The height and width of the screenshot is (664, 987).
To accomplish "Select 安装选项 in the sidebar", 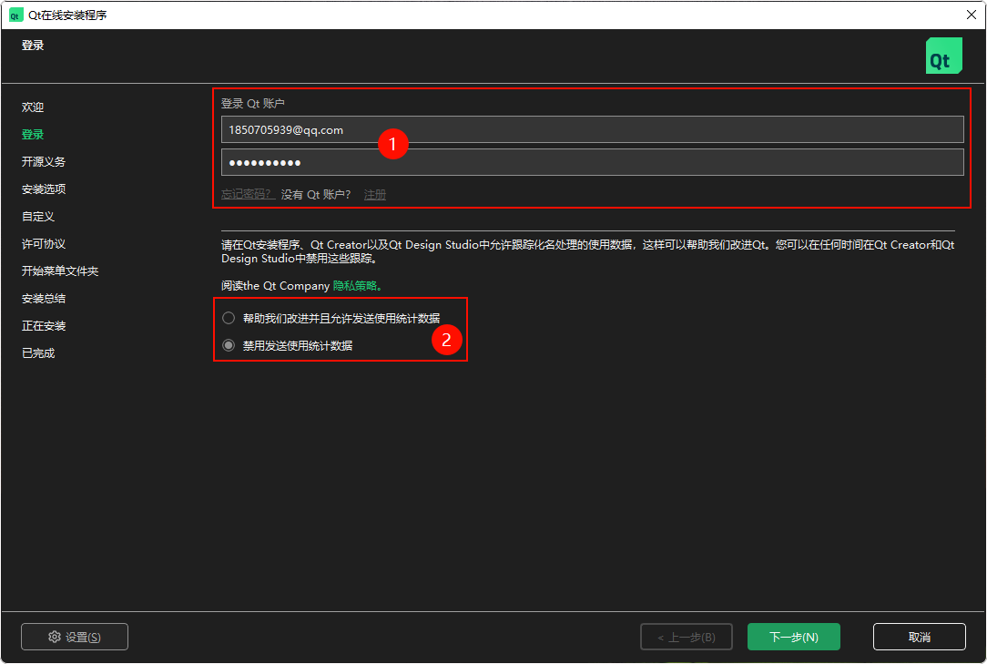I will [x=44, y=189].
